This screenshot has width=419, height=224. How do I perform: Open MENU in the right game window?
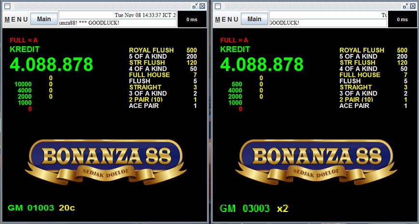click(x=226, y=19)
